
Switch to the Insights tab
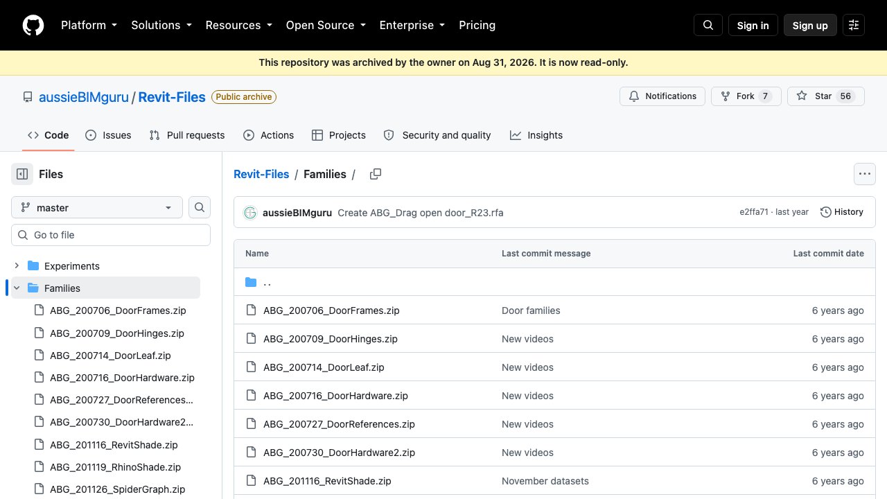tap(536, 135)
